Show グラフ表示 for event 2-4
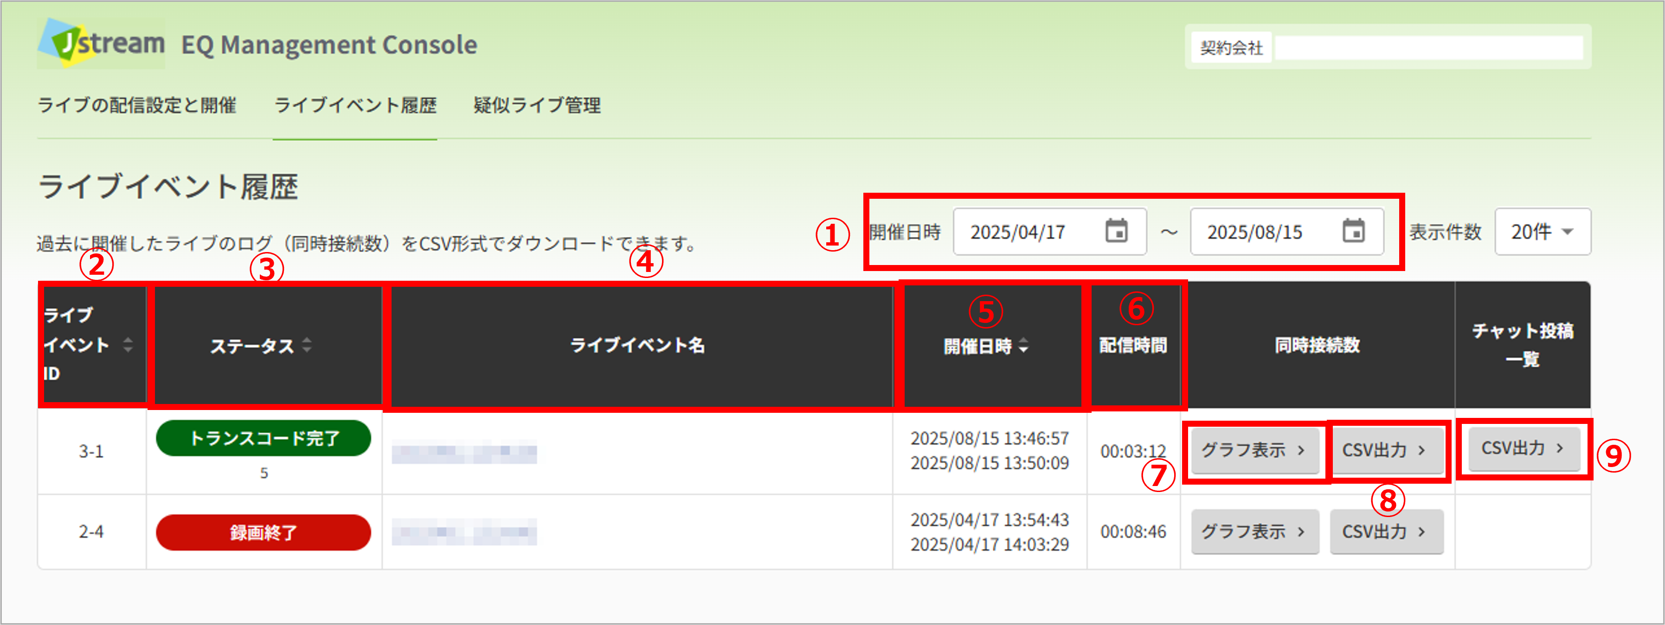The width and height of the screenshot is (1665, 625). pyautogui.click(x=1254, y=531)
